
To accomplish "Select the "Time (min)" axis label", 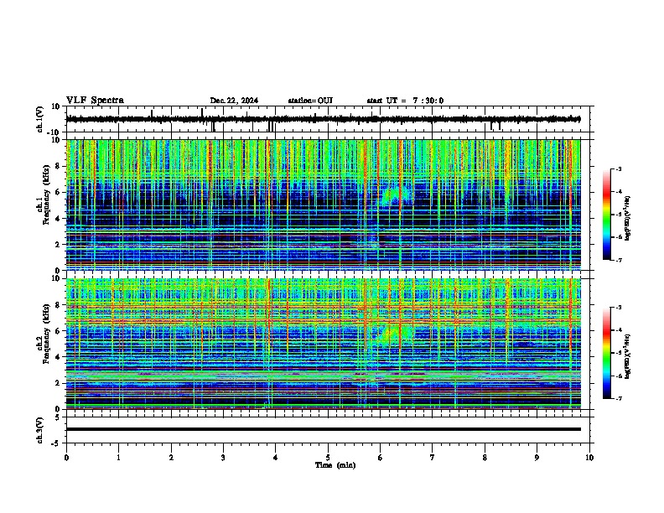I will click(x=335, y=465).
